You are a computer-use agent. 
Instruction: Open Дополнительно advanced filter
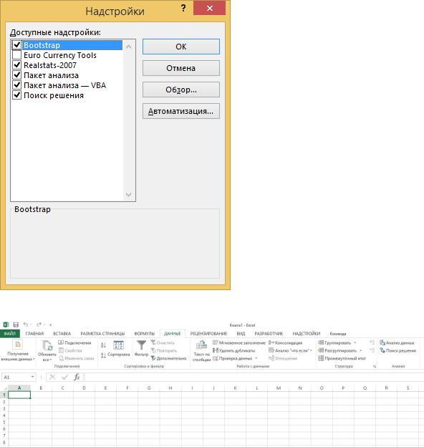[x=169, y=358]
